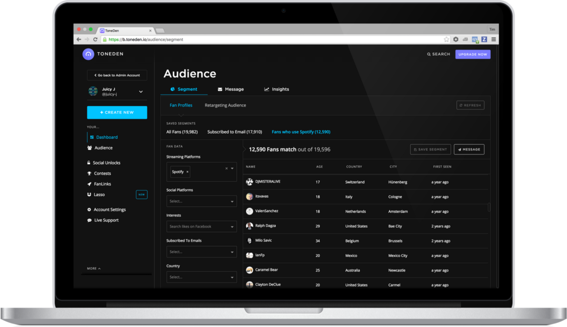Open Contests trophy icon
The height and width of the screenshot is (327, 567).
pyautogui.click(x=89, y=173)
